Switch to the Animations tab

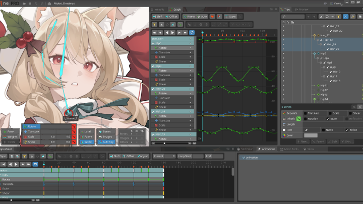coord(267,149)
